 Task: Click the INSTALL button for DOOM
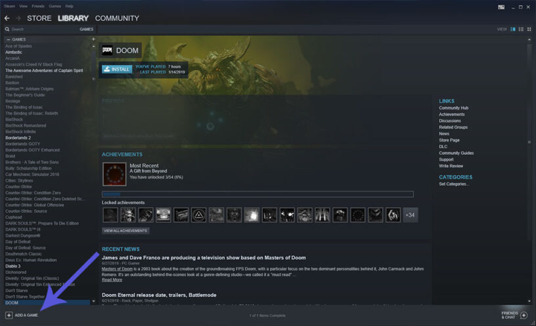117,70
